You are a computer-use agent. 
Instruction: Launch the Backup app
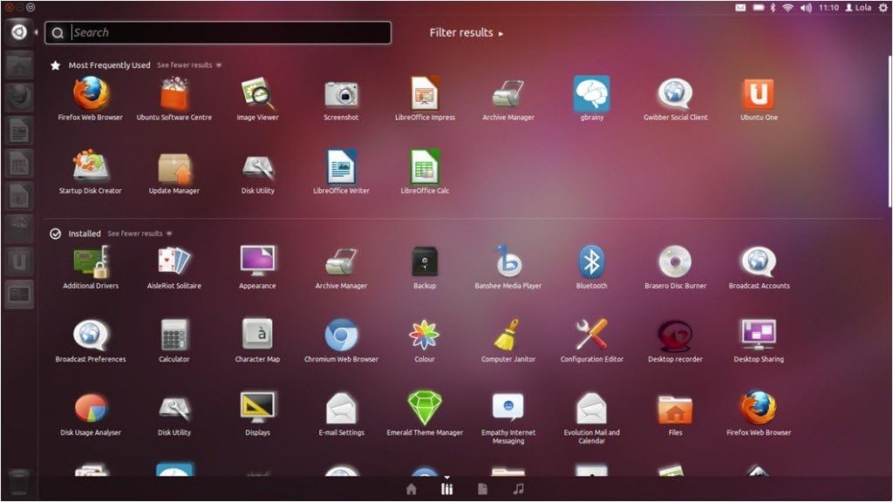pyautogui.click(x=425, y=261)
